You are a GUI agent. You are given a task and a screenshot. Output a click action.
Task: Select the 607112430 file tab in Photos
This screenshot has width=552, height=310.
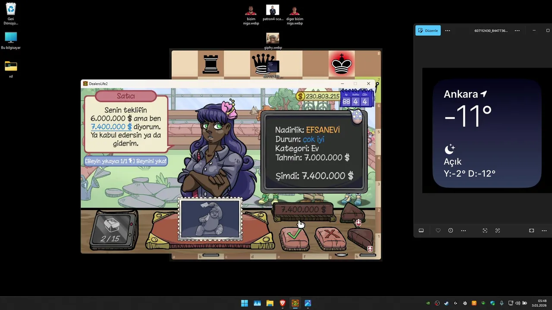(x=491, y=31)
